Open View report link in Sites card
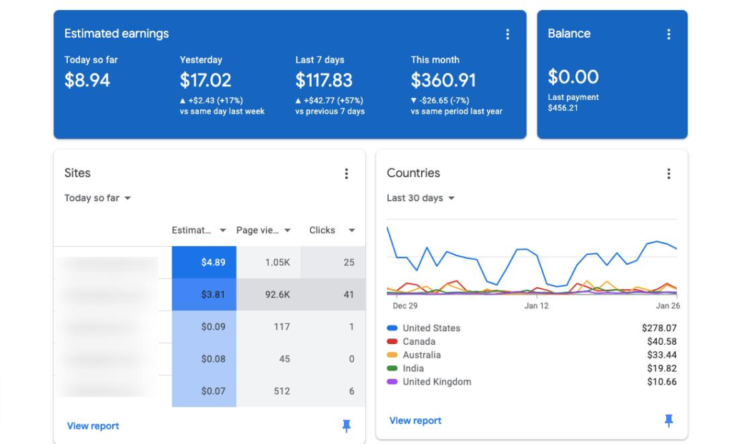 click(93, 426)
